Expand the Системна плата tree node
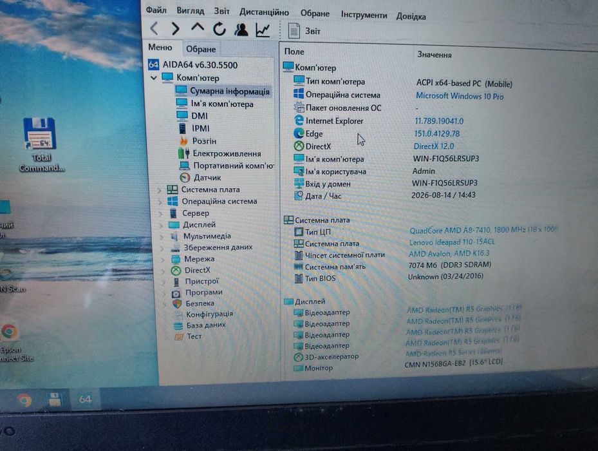This screenshot has width=598, height=451. point(160,190)
